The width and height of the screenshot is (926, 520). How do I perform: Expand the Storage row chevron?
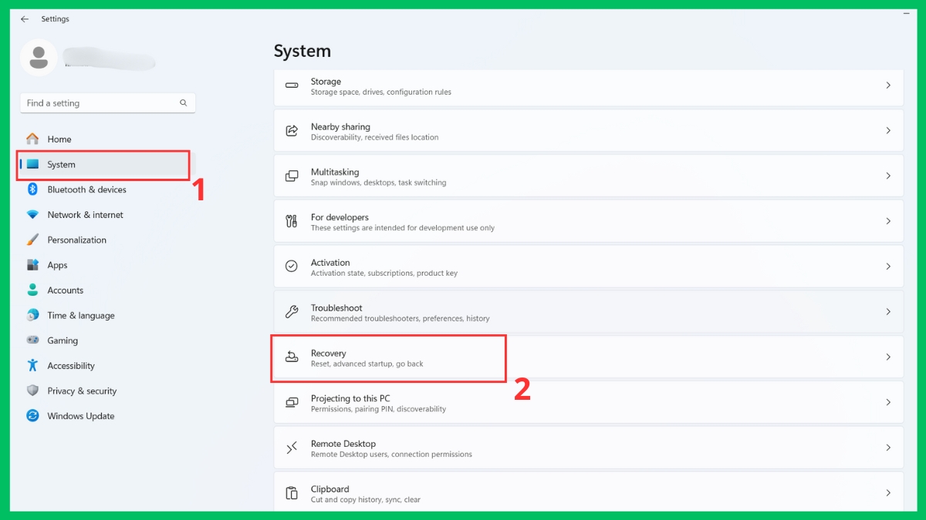[x=888, y=86]
